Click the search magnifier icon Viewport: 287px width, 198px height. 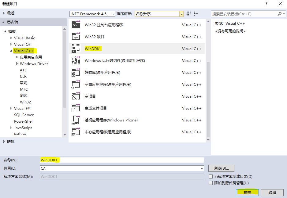(x=280, y=14)
